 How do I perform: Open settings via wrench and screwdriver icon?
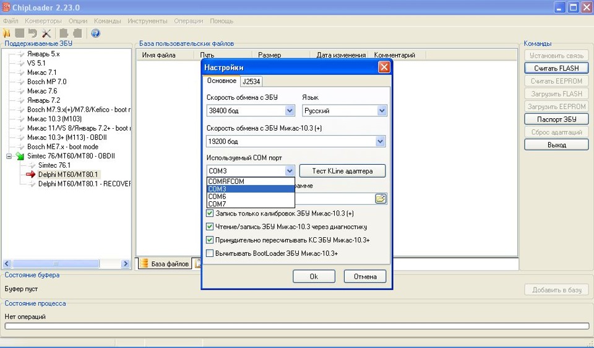tap(46, 33)
